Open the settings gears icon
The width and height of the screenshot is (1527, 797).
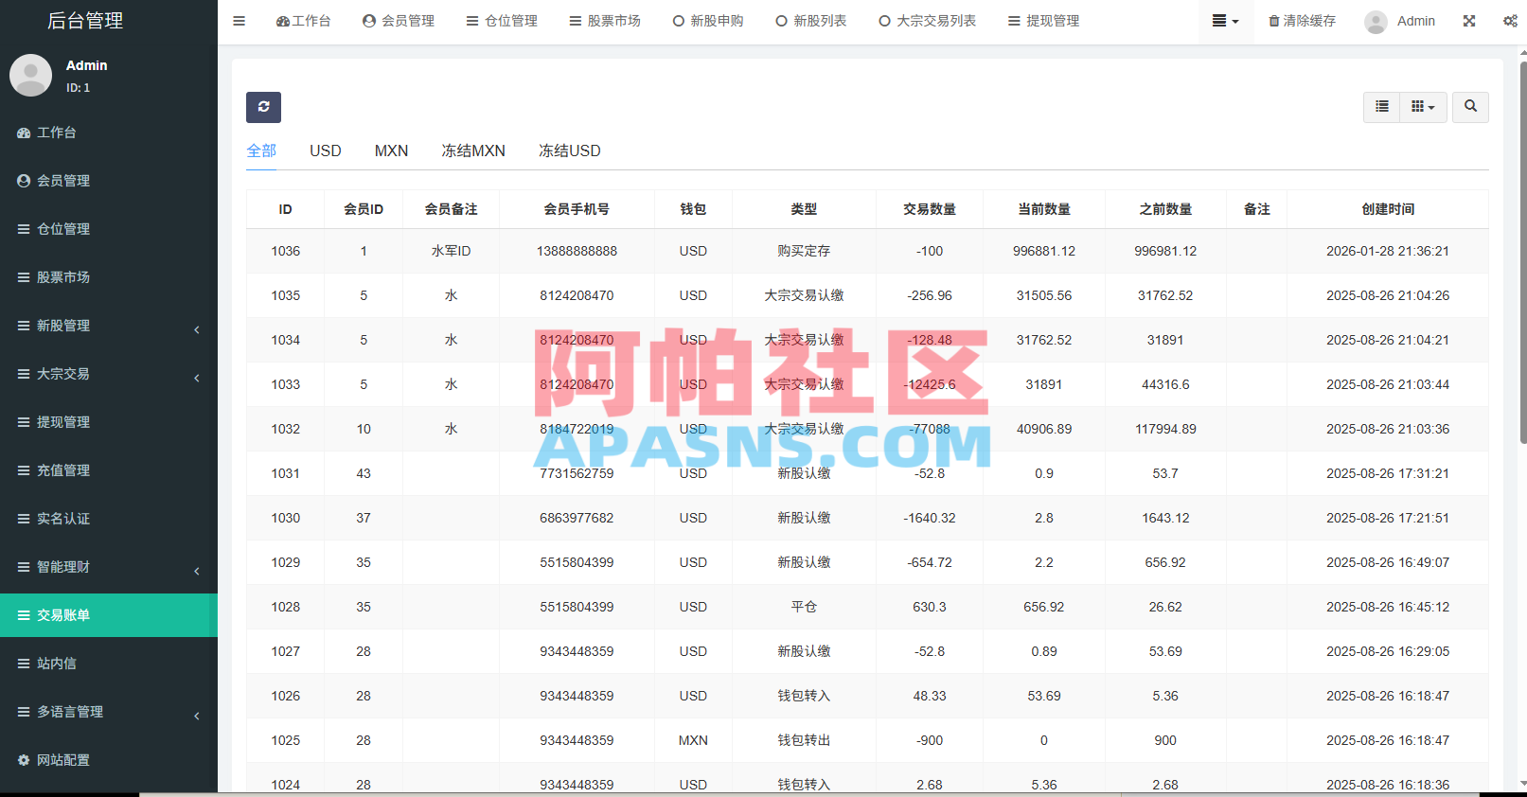pos(1510,21)
